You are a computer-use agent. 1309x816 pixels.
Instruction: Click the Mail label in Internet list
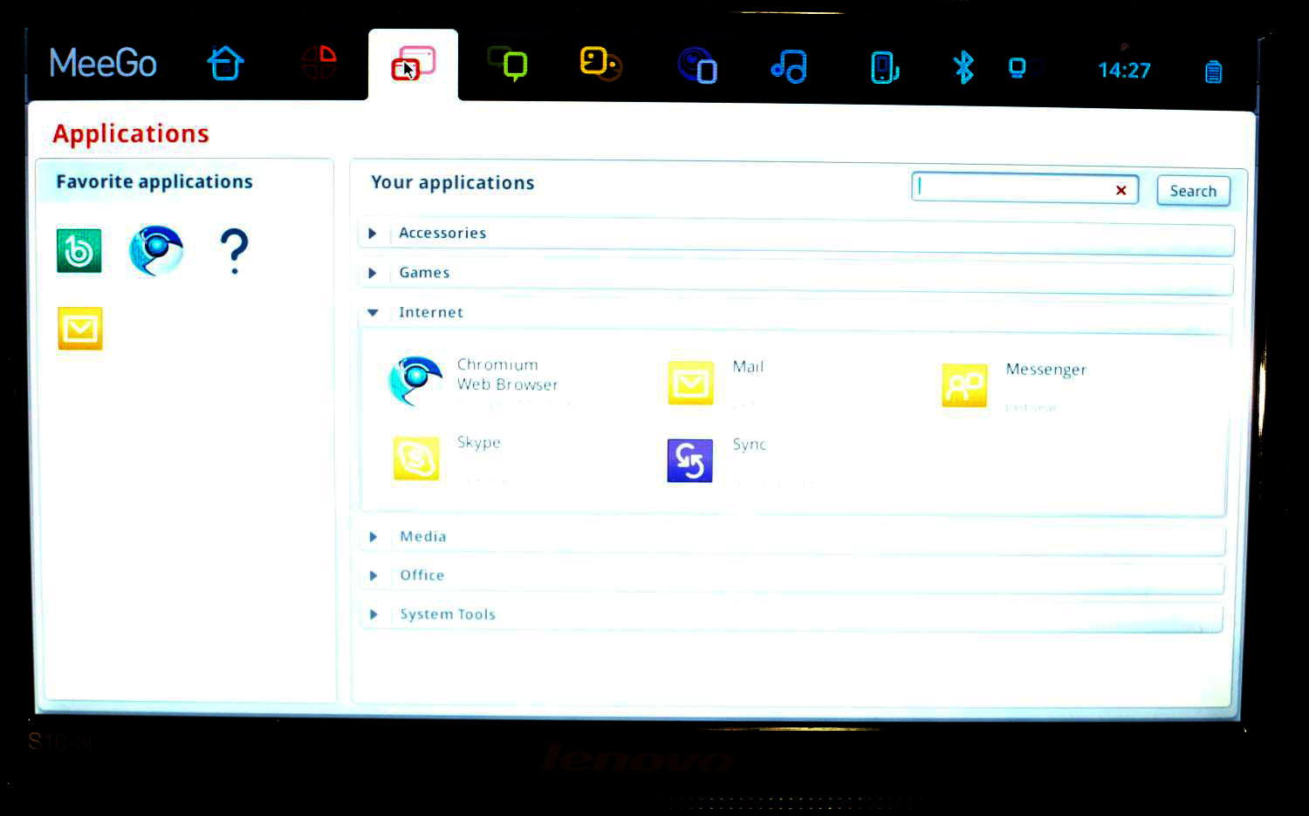748,367
